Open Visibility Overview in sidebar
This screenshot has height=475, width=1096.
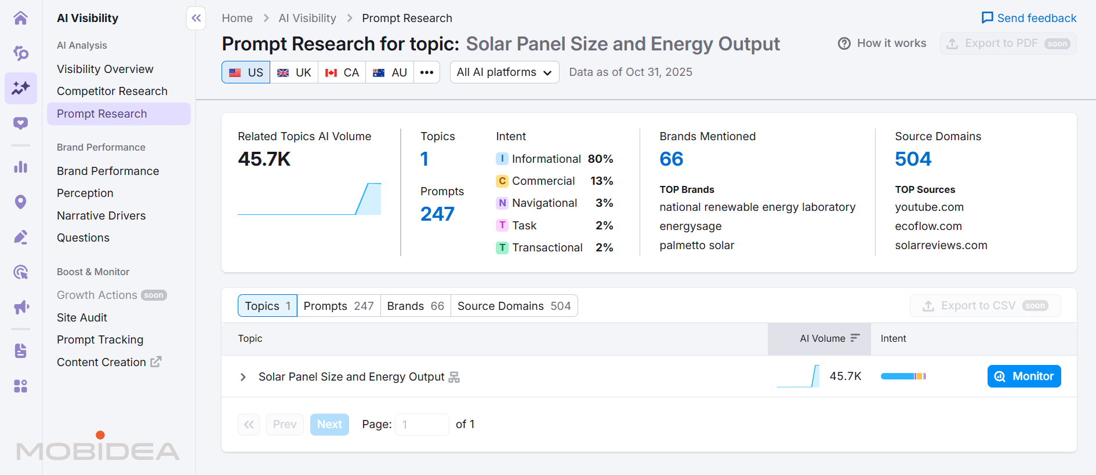click(105, 69)
